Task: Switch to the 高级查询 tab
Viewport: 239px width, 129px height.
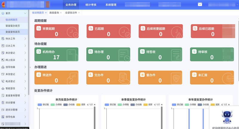Action: (x=54, y=13)
